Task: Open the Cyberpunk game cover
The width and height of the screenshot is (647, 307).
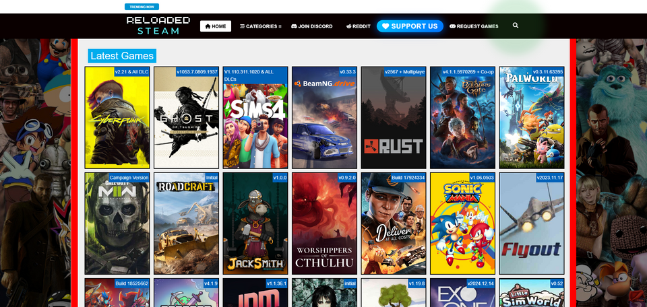Action: (x=117, y=117)
